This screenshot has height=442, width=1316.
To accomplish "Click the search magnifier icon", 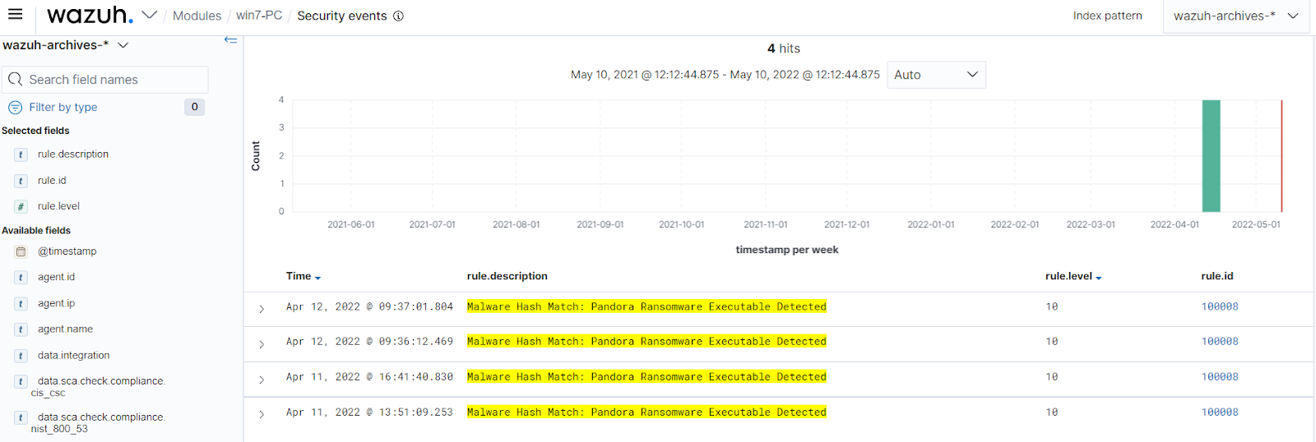I will [15, 80].
